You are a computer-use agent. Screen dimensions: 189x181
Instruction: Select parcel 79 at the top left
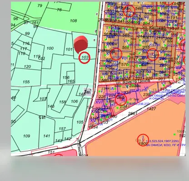40,6
